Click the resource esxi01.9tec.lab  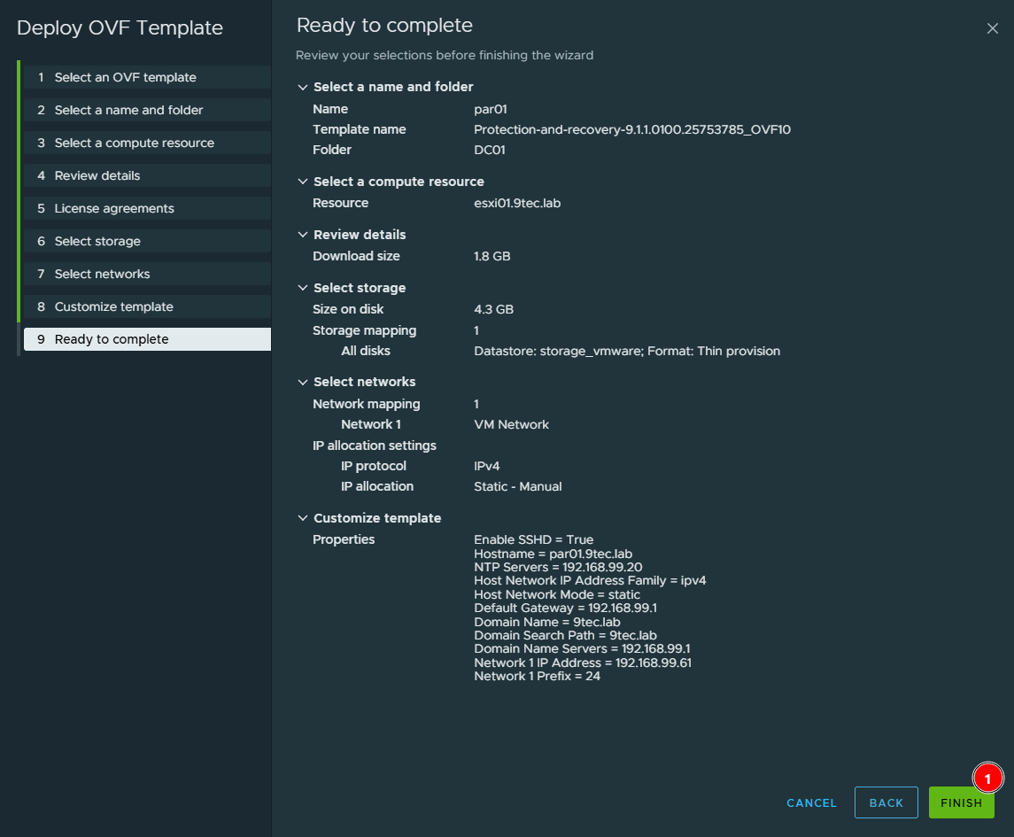point(516,203)
